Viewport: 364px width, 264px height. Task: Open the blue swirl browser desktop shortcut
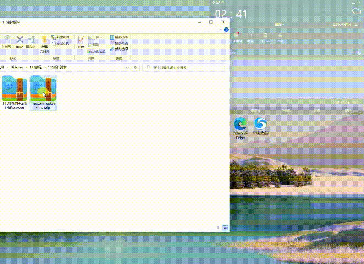click(x=261, y=125)
